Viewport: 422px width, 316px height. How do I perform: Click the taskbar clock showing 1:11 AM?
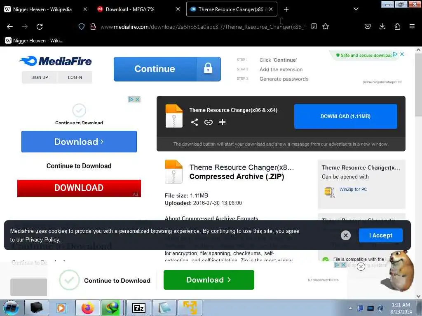pos(401,308)
